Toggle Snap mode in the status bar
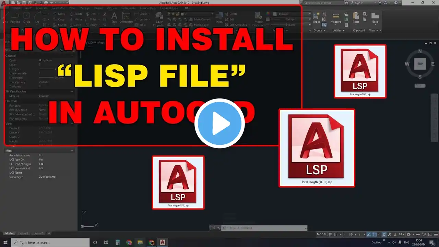 click(x=336, y=234)
